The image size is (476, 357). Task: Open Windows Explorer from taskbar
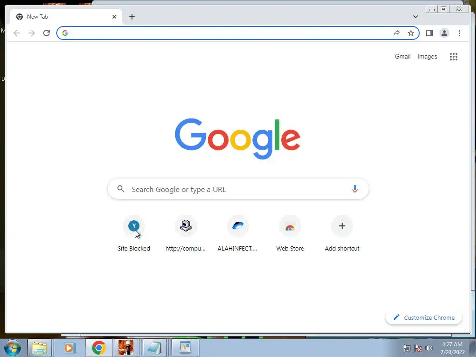pos(40,348)
